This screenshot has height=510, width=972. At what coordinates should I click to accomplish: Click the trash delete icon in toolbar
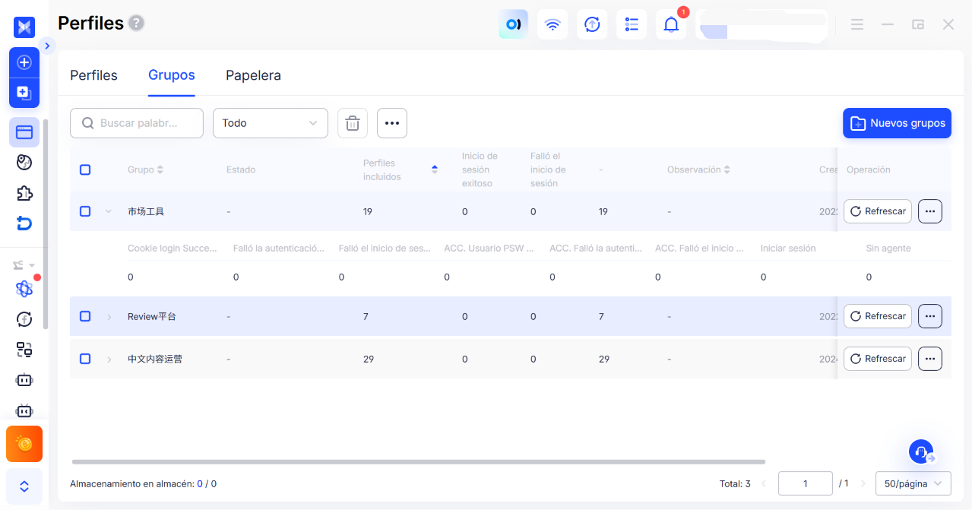coord(353,123)
